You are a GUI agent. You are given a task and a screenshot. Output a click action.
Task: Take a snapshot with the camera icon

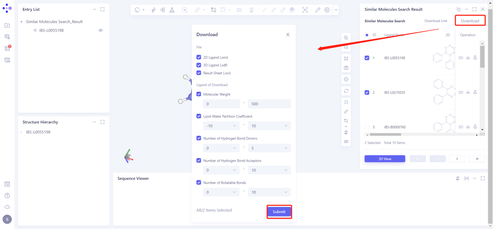tap(346, 68)
